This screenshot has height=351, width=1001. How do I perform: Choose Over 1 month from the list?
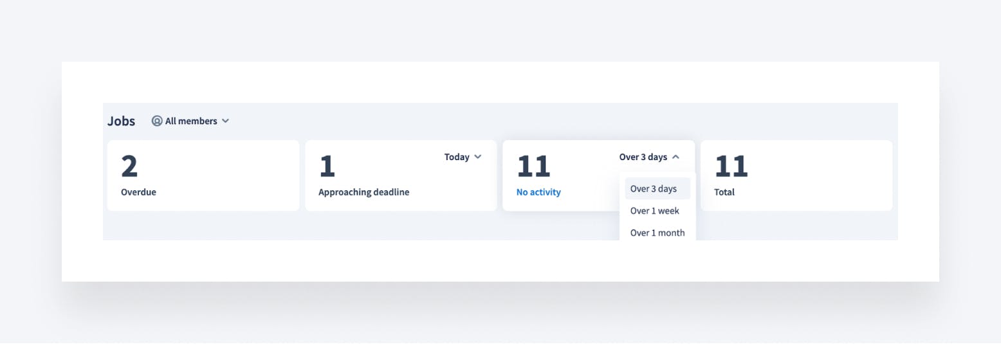point(657,233)
